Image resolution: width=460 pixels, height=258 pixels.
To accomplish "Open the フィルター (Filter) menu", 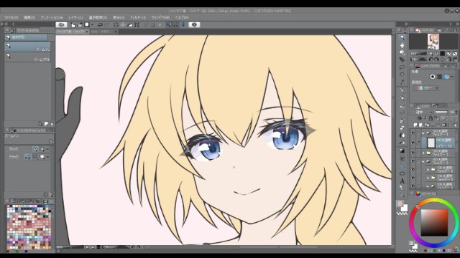I will pos(137,17).
